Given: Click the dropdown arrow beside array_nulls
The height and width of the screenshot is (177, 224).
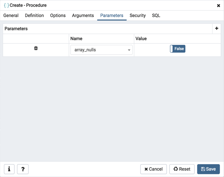Looking at the screenshot, I should tap(129, 50).
